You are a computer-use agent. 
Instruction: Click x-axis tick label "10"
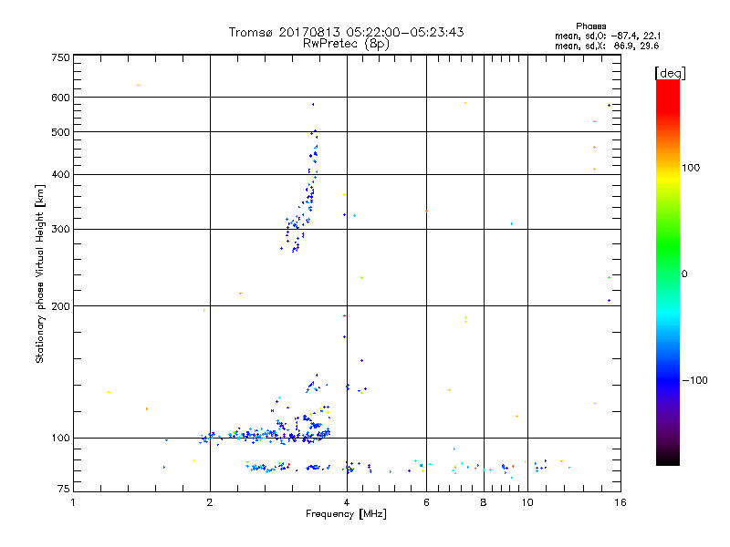pos(527,502)
